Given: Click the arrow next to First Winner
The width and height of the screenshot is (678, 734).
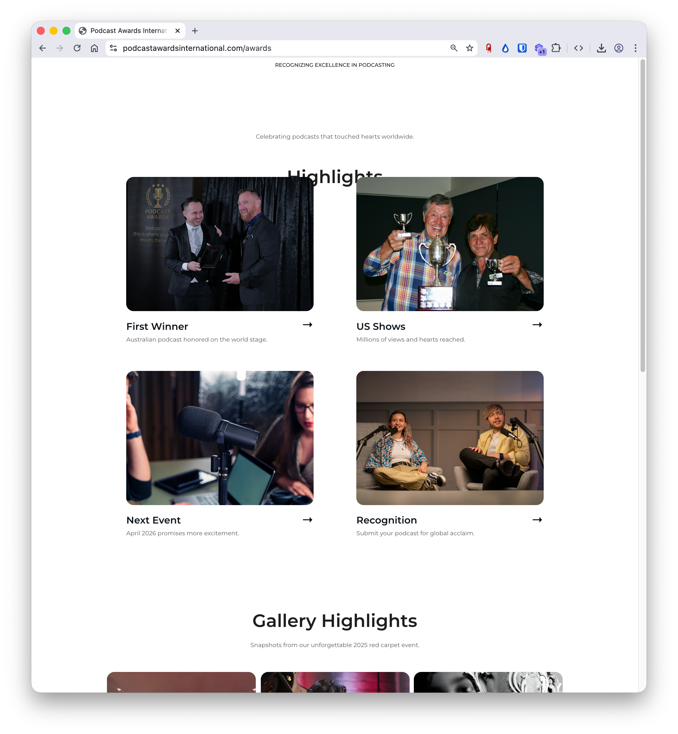Looking at the screenshot, I should point(307,325).
